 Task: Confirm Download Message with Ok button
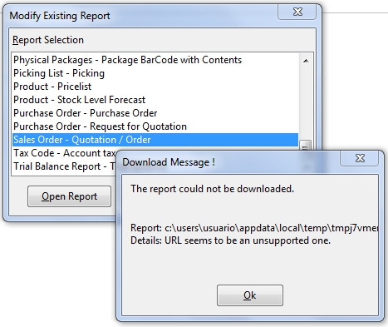click(x=250, y=295)
